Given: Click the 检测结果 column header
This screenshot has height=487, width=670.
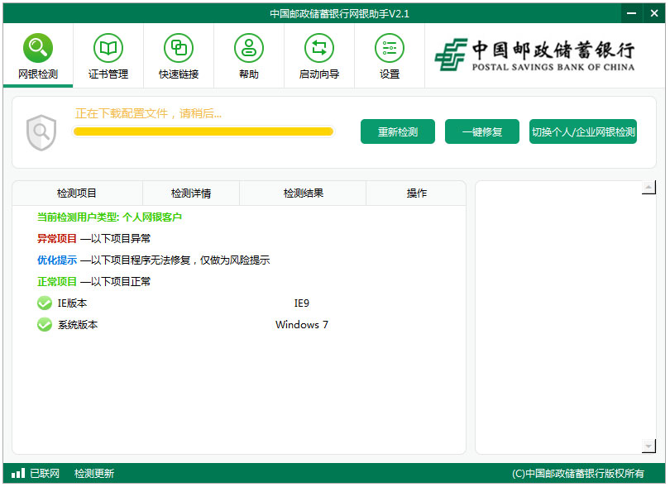Looking at the screenshot, I should [303, 193].
